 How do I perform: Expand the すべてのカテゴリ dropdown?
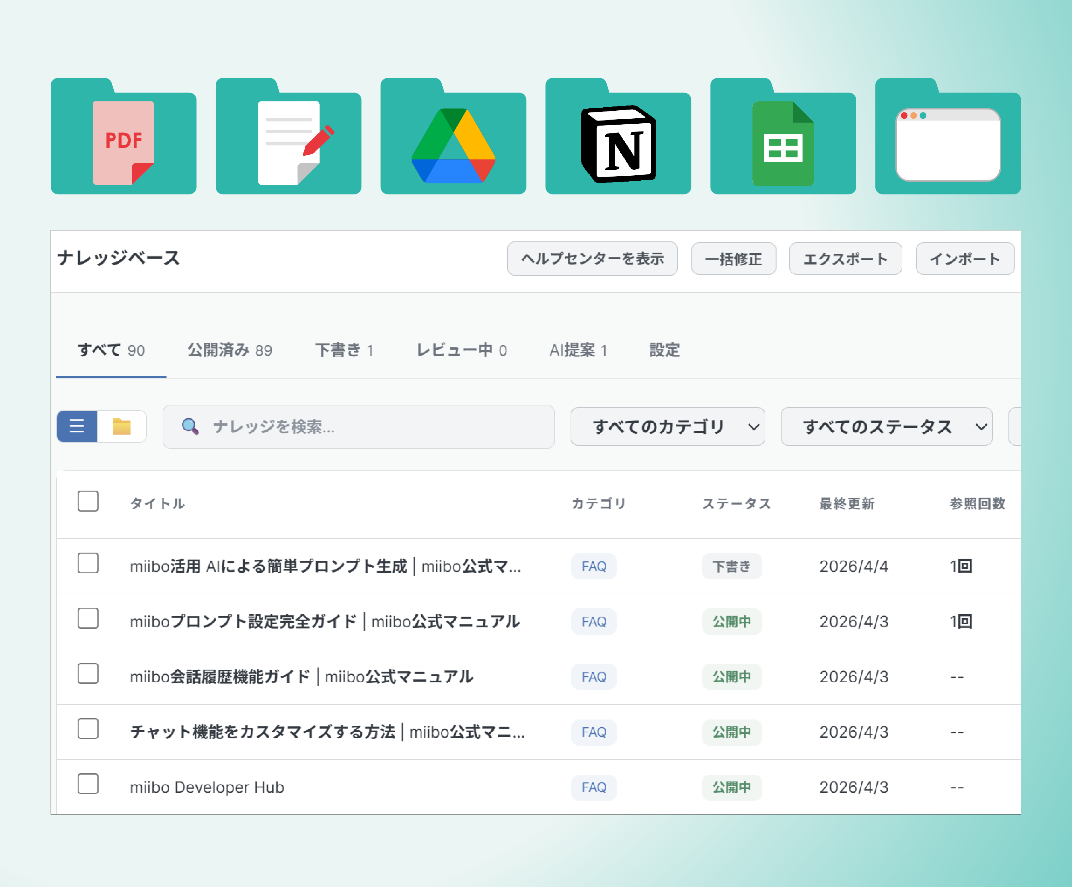[668, 426]
